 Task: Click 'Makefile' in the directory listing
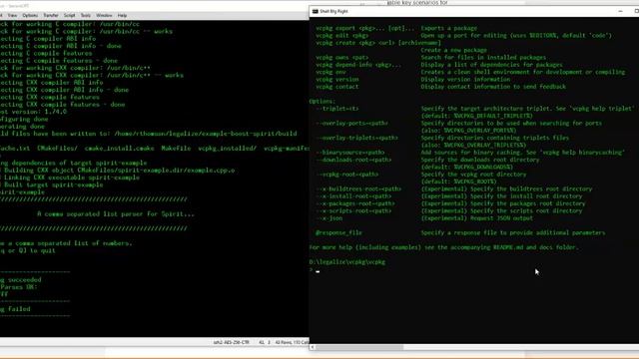(x=176, y=149)
